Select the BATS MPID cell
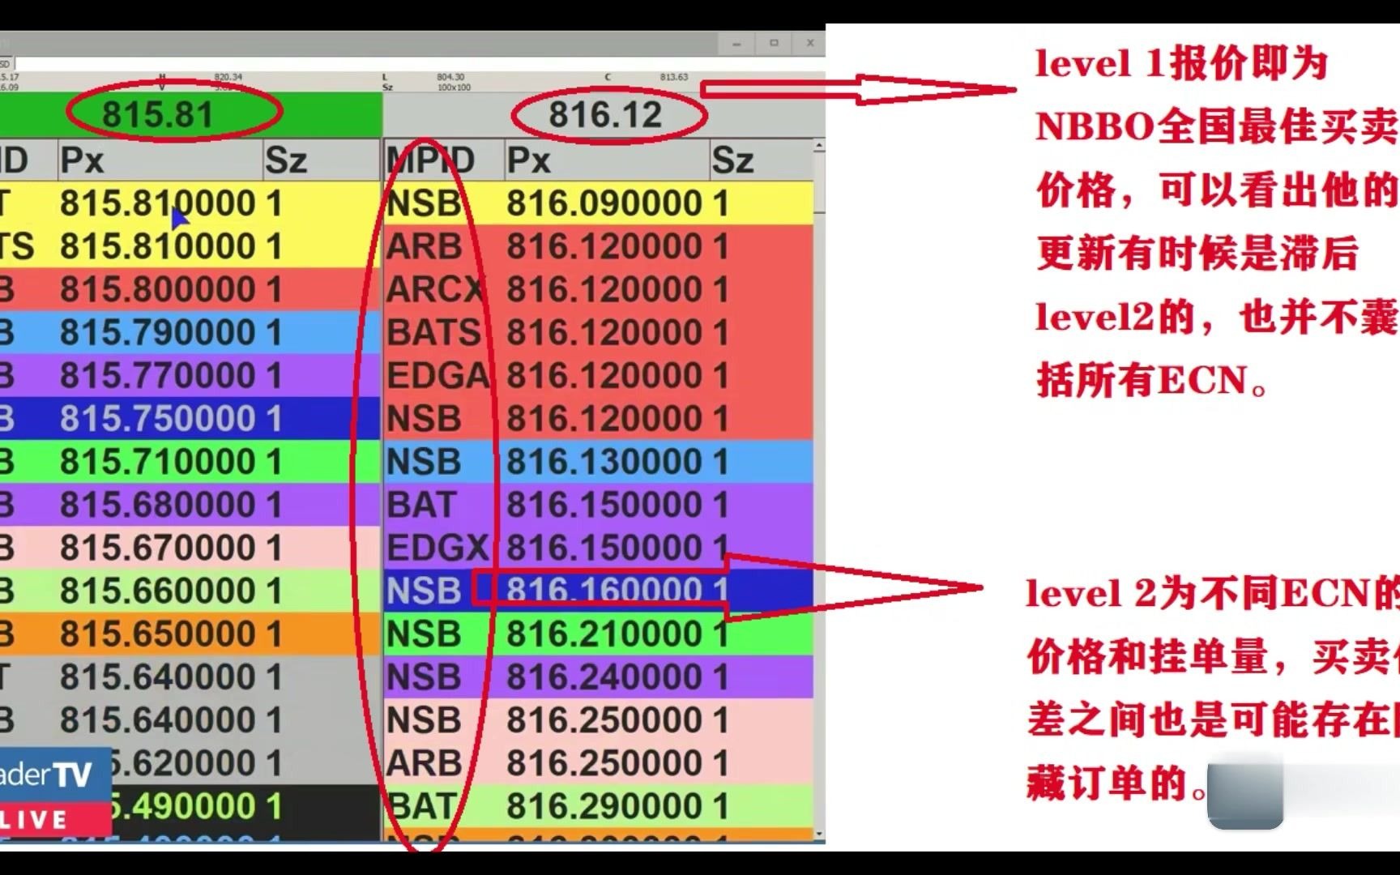Screen dimensions: 1400x875 pos(434,332)
